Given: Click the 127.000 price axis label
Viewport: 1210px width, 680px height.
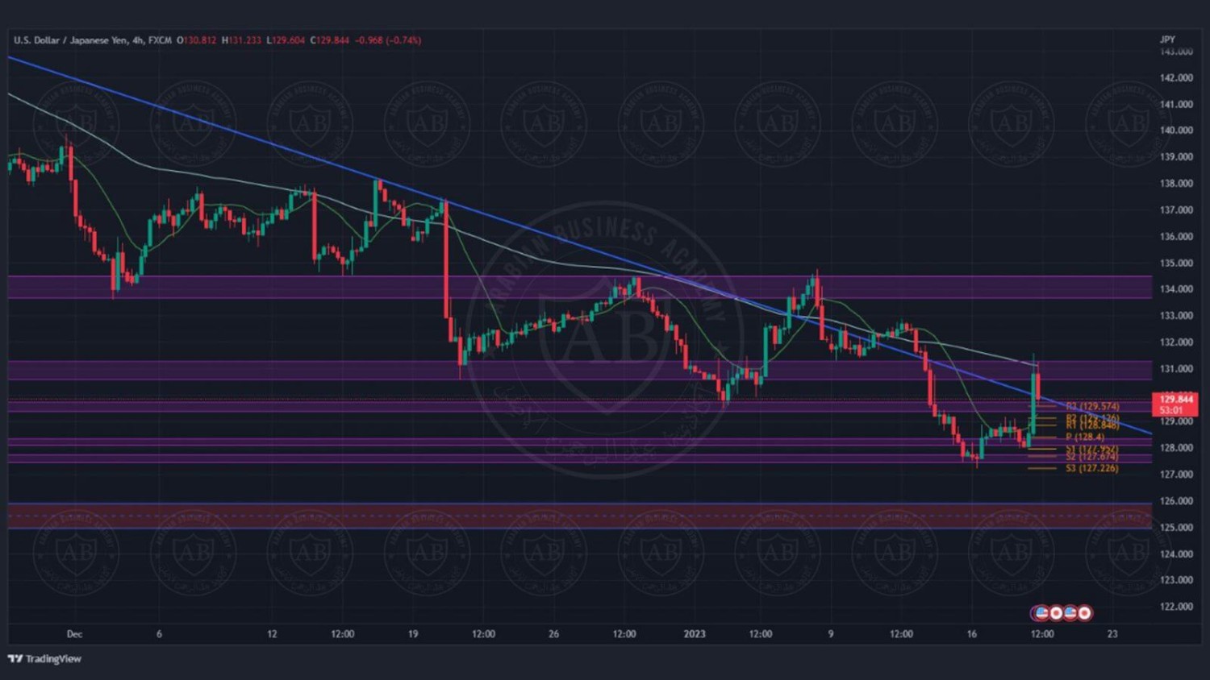Looking at the screenshot, I should tap(1176, 475).
